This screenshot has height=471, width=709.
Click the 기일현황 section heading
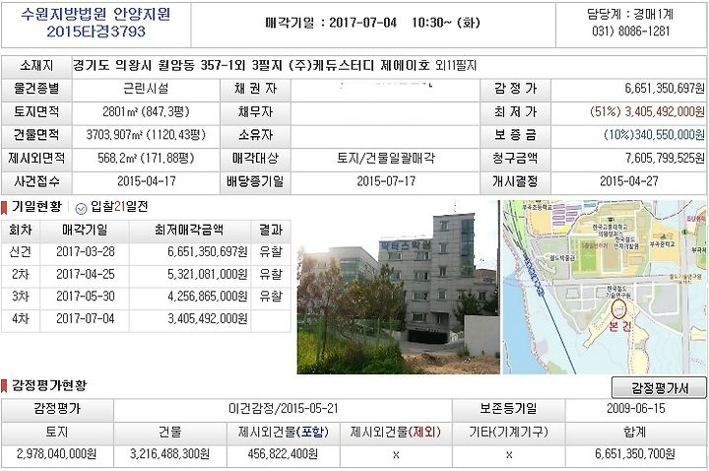36,207
